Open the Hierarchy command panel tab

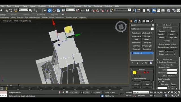[139, 21]
